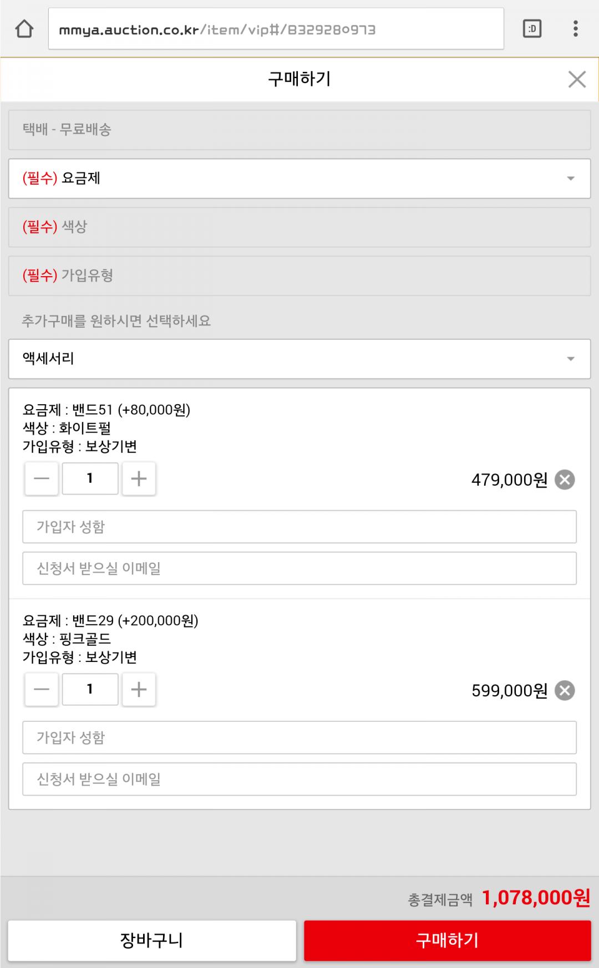The height and width of the screenshot is (968, 599).
Task: Increase quantity of 밴드29 item
Action: coord(139,689)
